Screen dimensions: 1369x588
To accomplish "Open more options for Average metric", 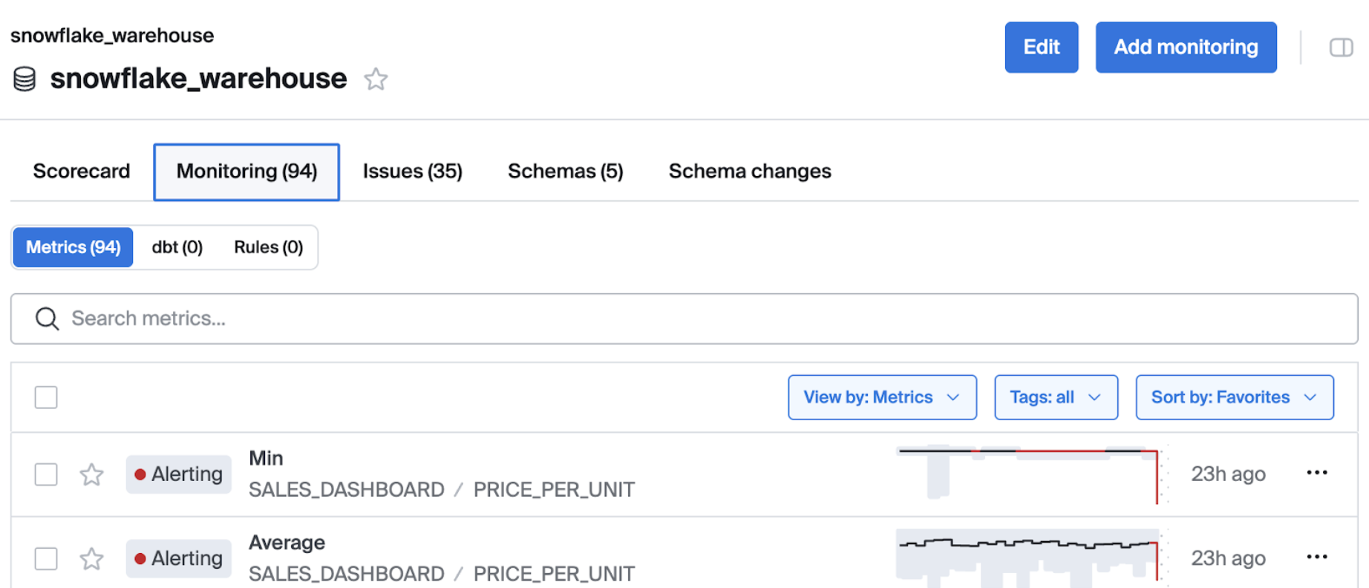I will (1316, 557).
